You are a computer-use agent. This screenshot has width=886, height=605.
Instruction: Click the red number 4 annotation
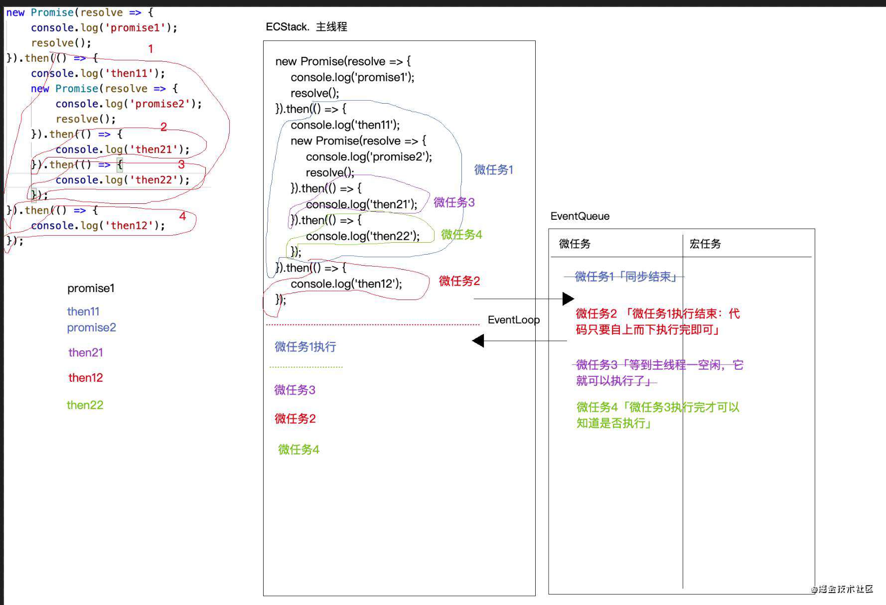182,216
